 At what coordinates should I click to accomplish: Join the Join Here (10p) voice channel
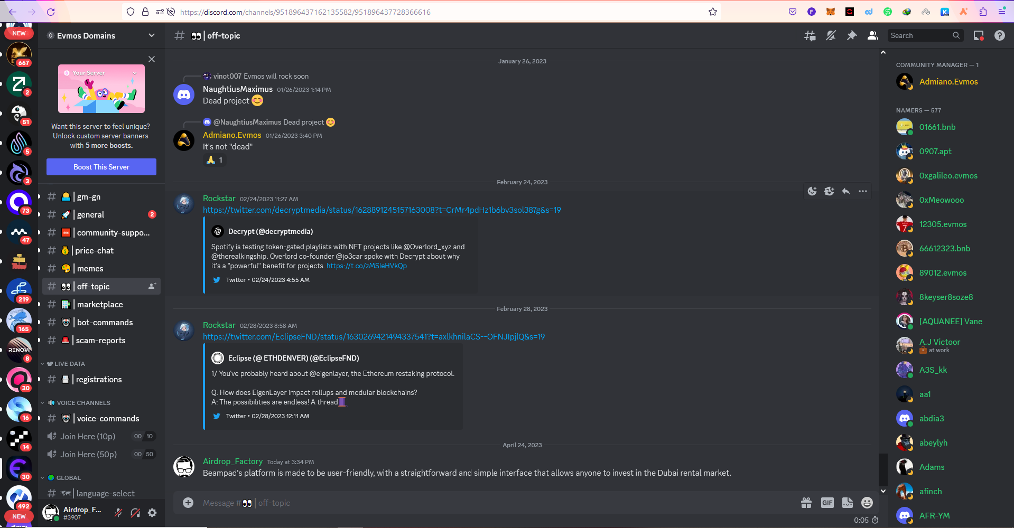(x=101, y=437)
